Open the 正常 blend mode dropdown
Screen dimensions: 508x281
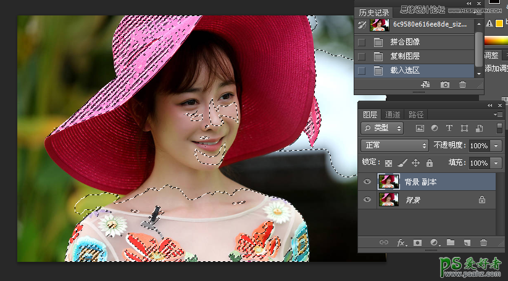click(x=395, y=146)
